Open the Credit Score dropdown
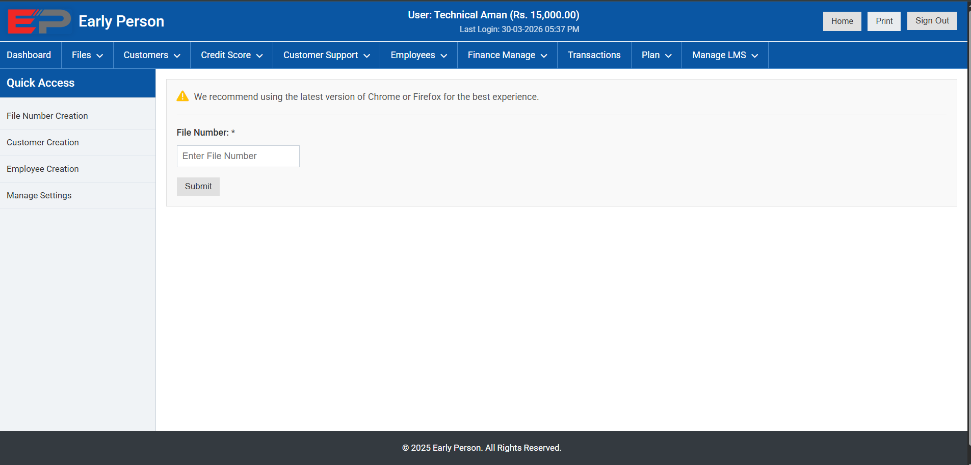 click(x=231, y=55)
